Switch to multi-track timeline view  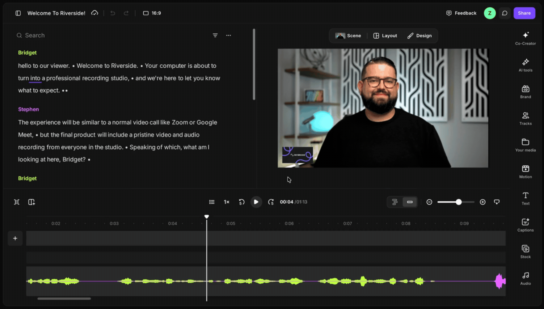click(x=395, y=202)
